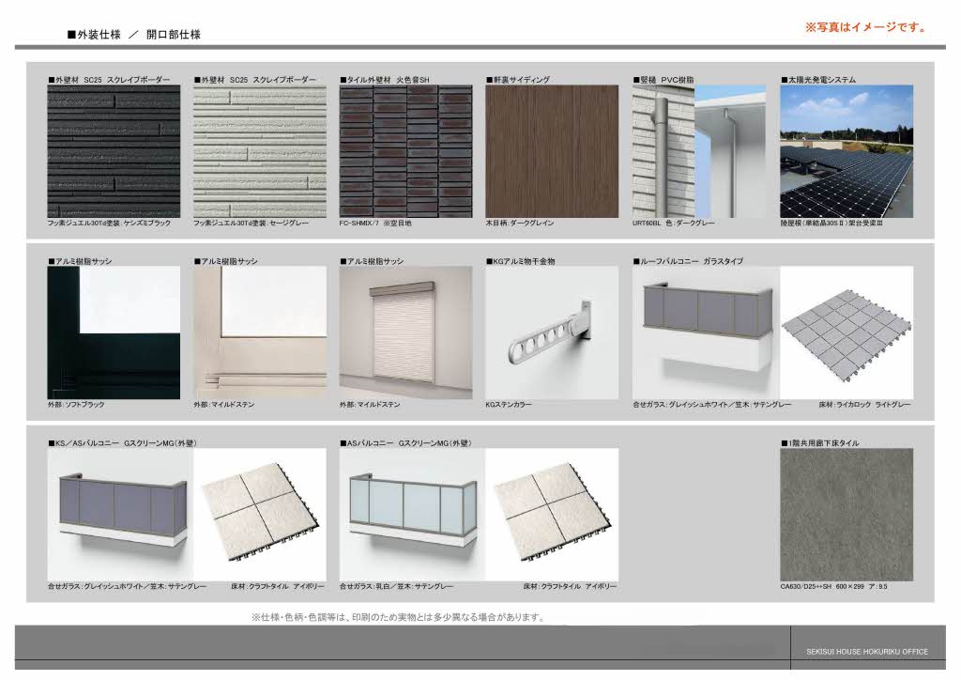The image size is (961, 680).
Task: Click the white rain gutter close-up photo
Action: coord(730,151)
